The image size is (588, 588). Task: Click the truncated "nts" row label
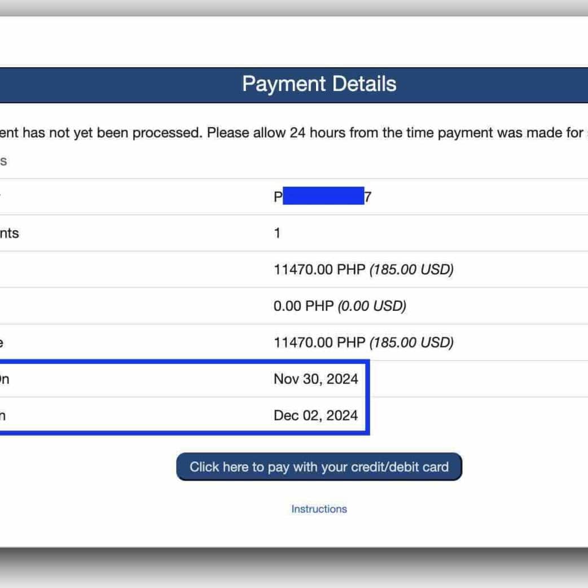tap(10, 233)
